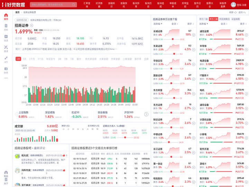Sort sector list by 换手

pyautogui.click(x=243, y=24)
